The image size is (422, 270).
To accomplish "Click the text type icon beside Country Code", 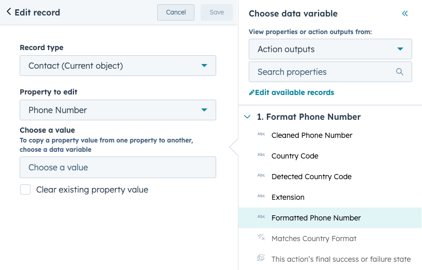I will (x=261, y=155).
